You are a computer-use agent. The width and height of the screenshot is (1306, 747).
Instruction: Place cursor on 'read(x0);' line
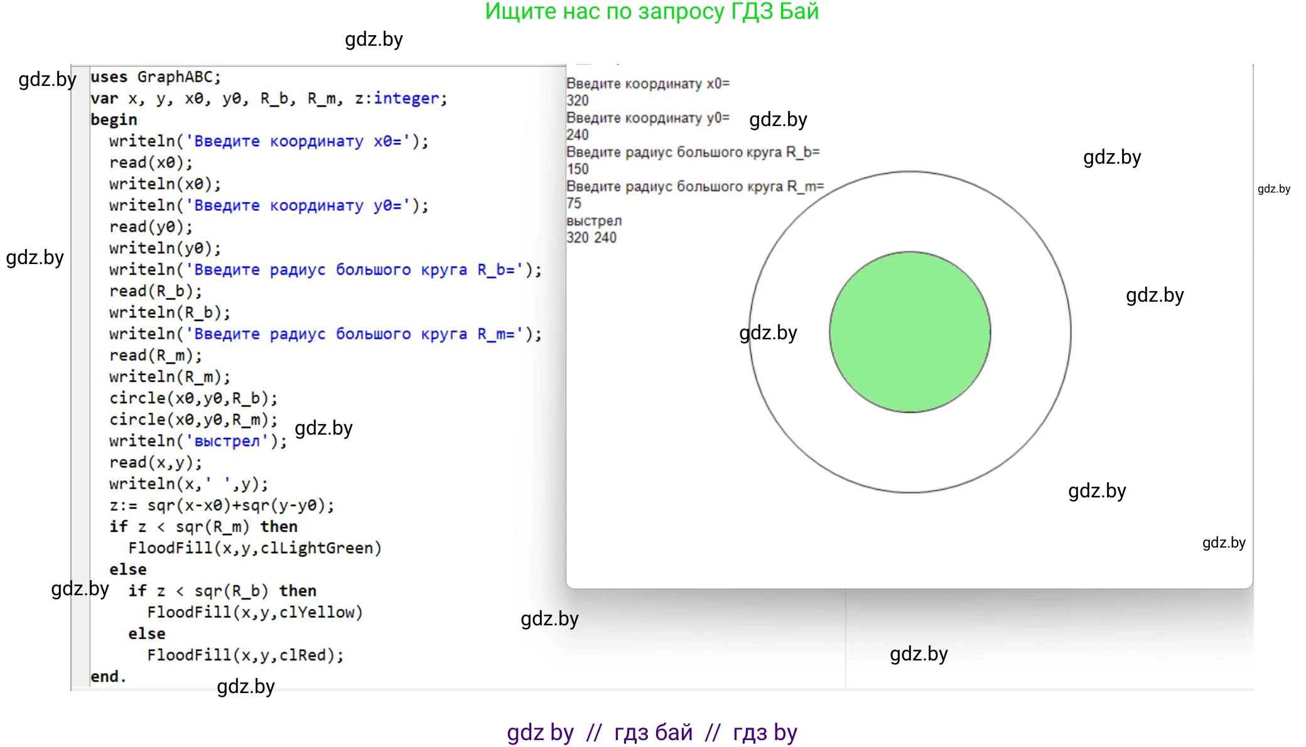[x=151, y=163]
